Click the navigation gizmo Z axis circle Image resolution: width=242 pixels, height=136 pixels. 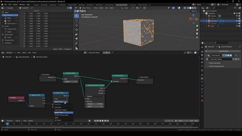193,15
